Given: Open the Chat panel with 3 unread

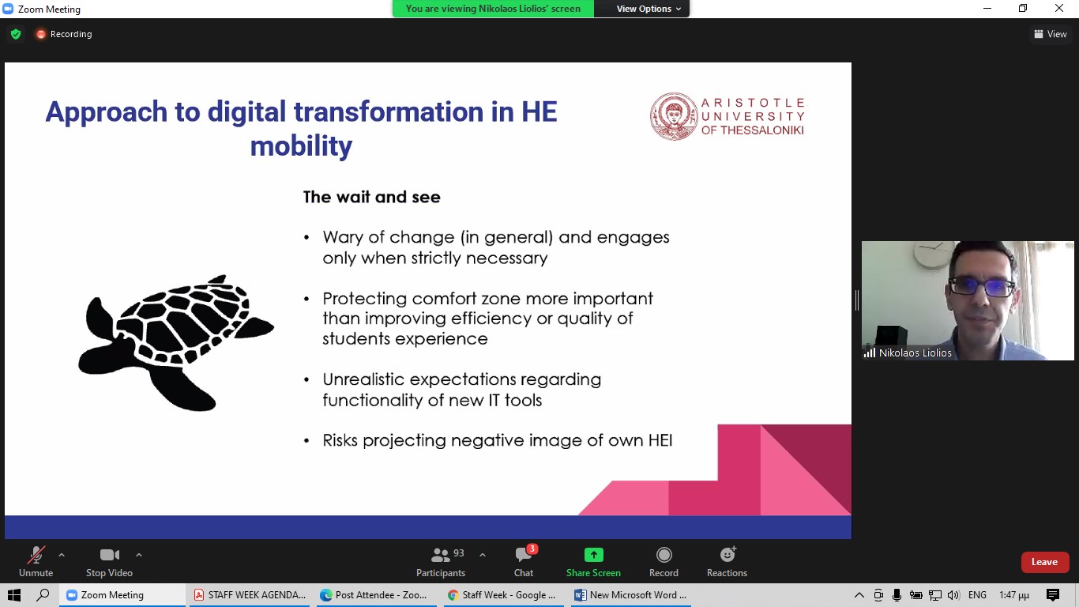Looking at the screenshot, I should click(524, 562).
